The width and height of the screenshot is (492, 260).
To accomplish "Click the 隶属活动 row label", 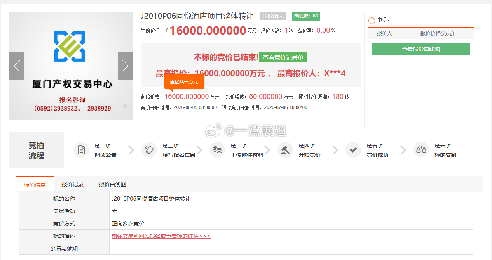I will (x=64, y=211).
